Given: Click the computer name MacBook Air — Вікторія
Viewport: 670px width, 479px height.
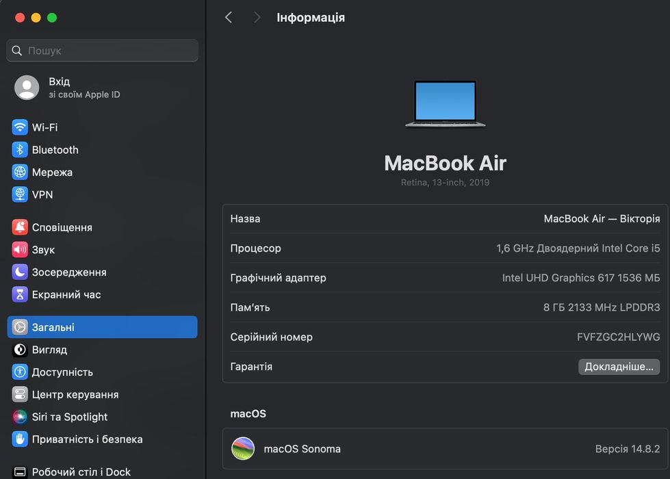Looking at the screenshot, I should pyautogui.click(x=602, y=219).
